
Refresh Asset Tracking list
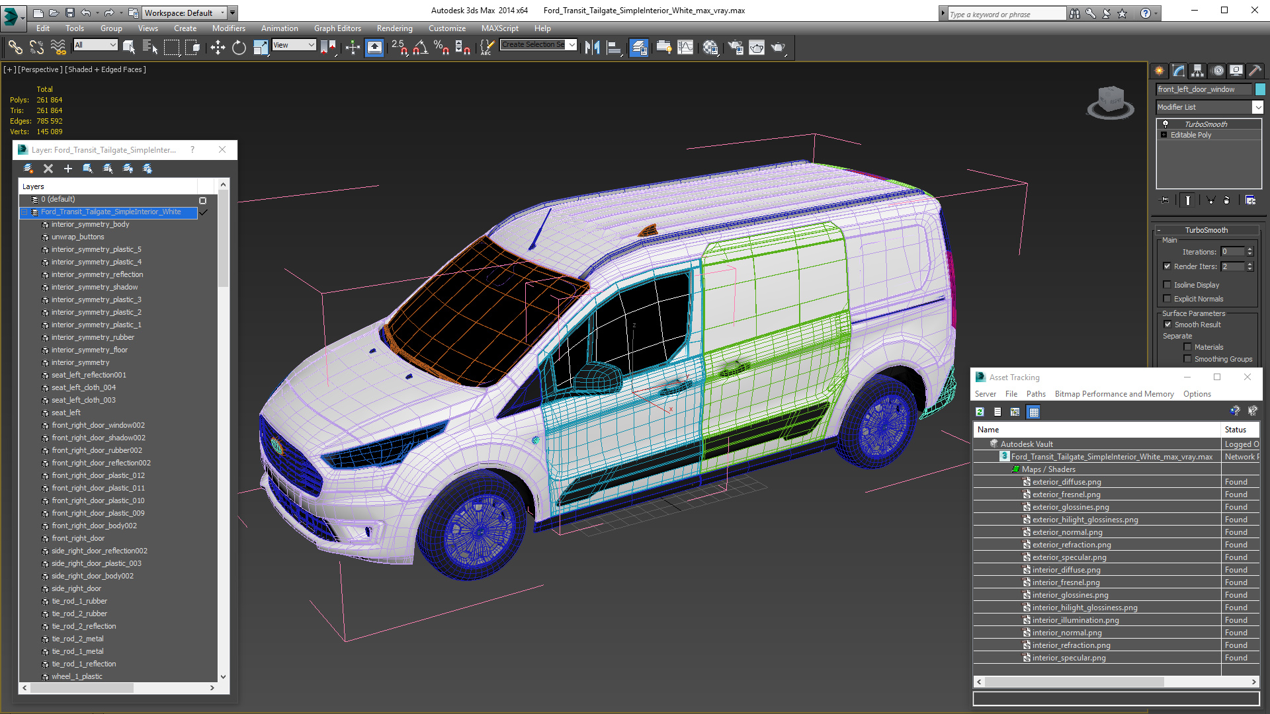[980, 412]
